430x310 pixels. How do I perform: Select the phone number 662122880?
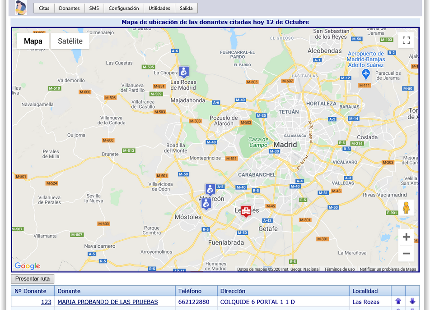pos(194,302)
